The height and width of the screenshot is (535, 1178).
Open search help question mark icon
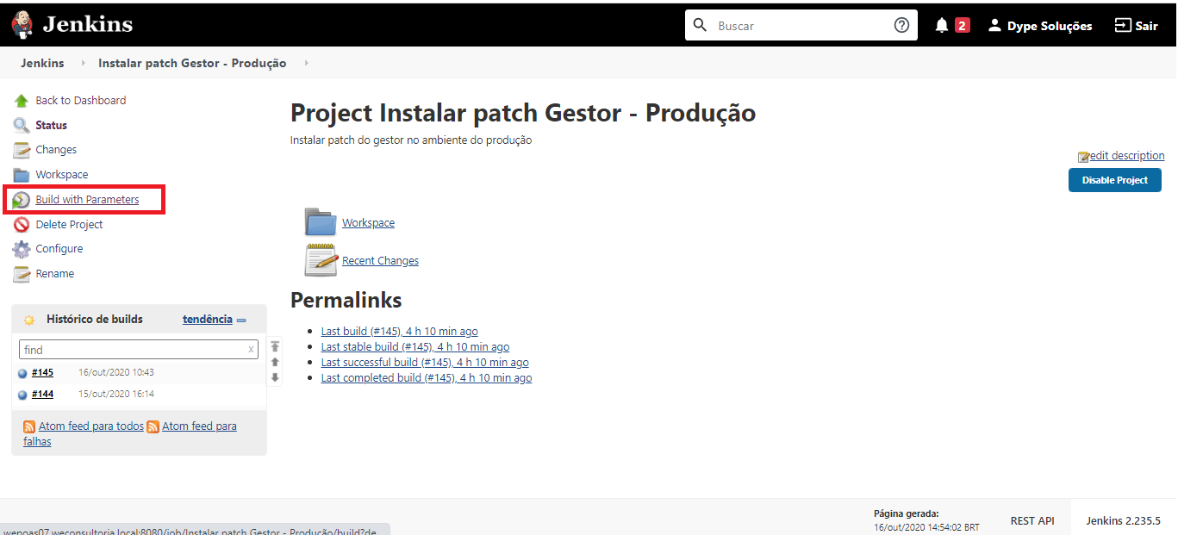coord(901,25)
